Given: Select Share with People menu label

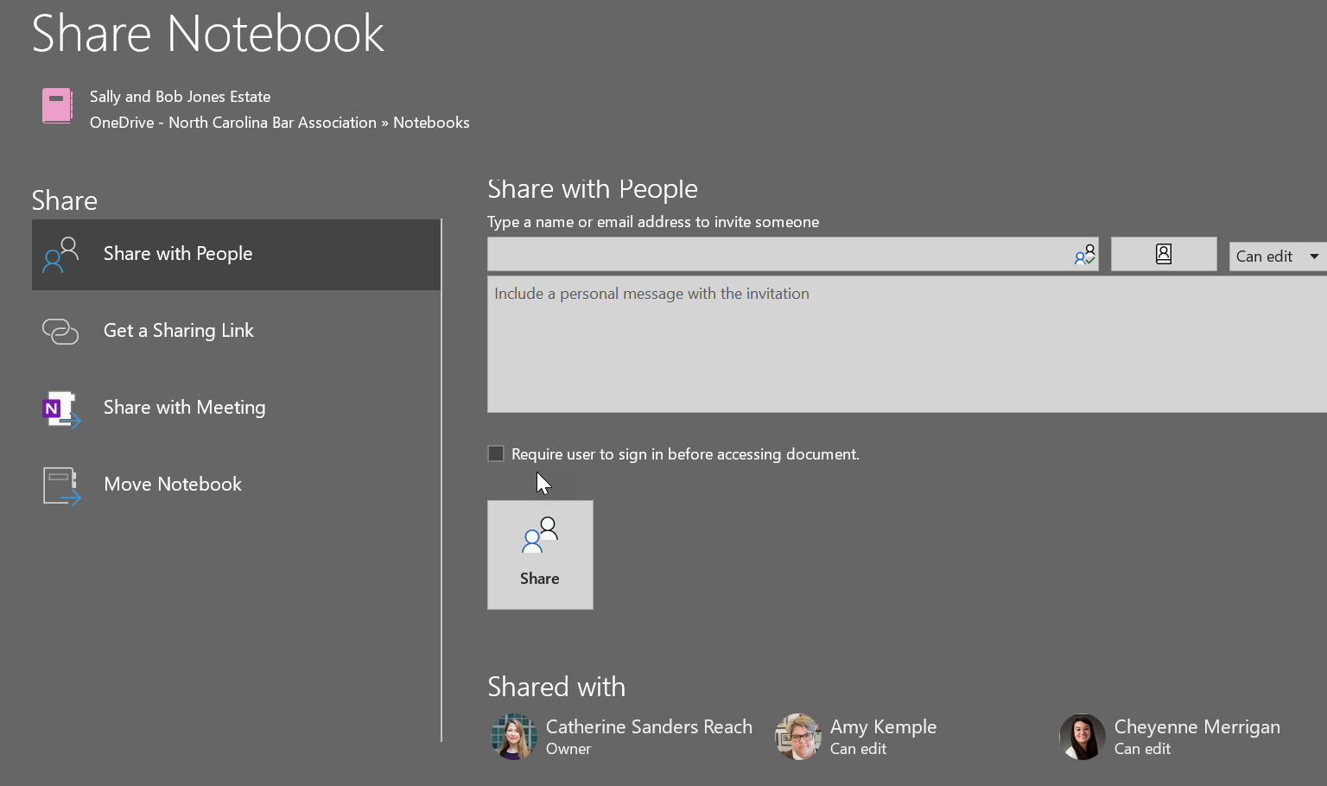Looking at the screenshot, I should pyautogui.click(x=178, y=254).
